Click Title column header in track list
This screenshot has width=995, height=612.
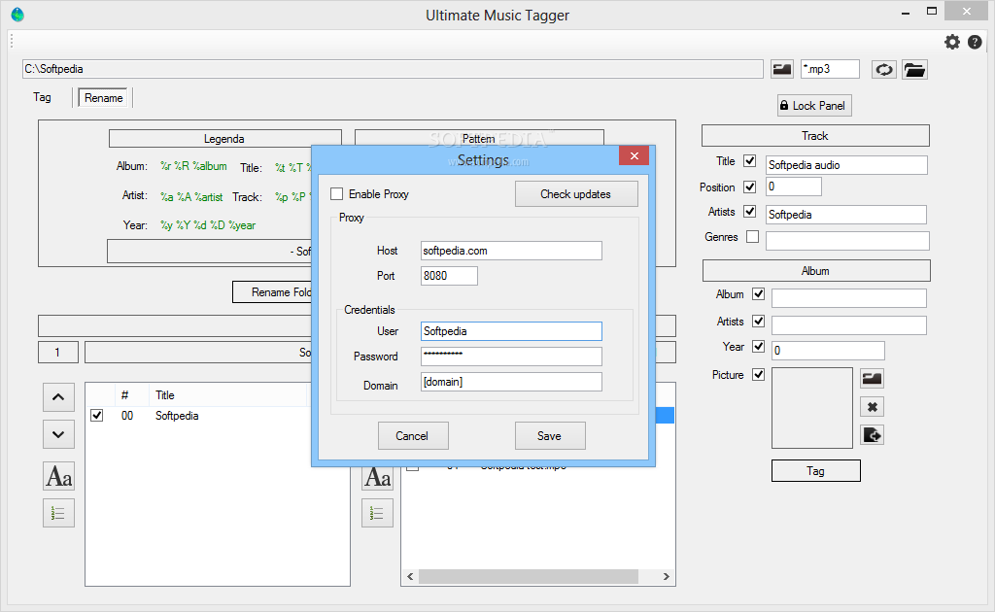click(x=165, y=395)
